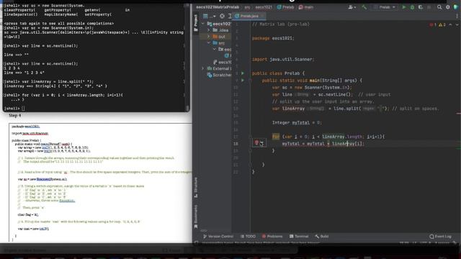
Task: Expand External Libraries node
Action: (x=202, y=68)
